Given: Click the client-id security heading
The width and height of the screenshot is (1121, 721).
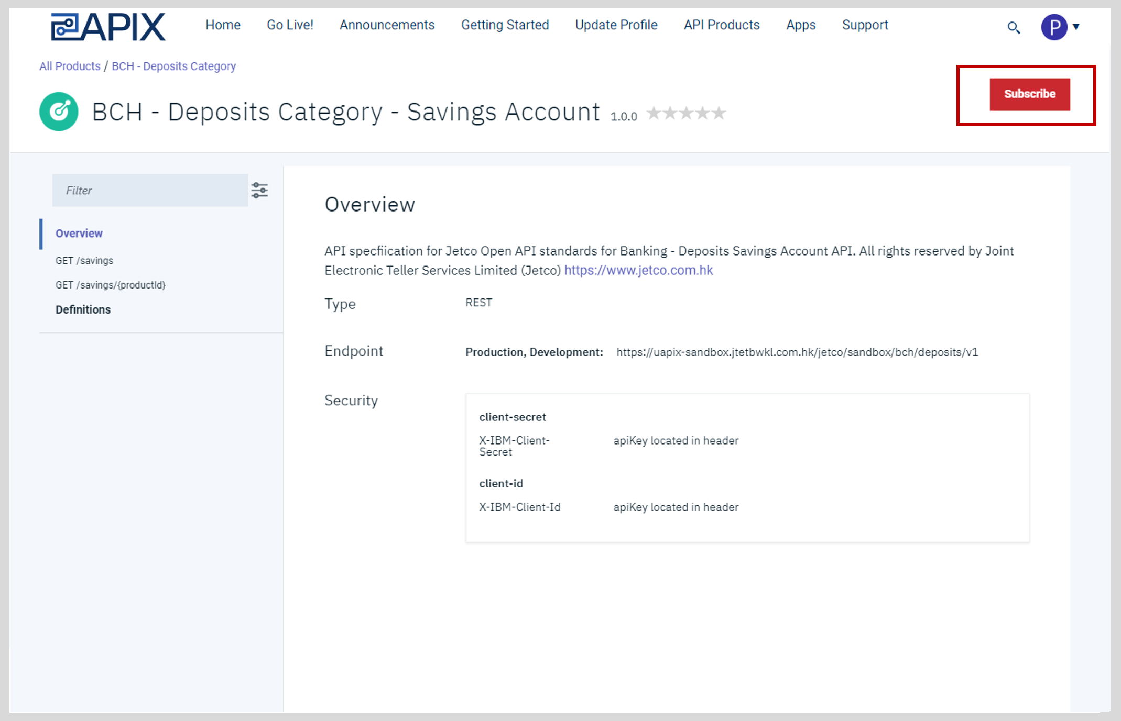Looking at the screenshot, I should click(x=501, y=483).
